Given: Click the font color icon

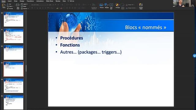Looking at the screenshot, I should [x=61, y=8].
